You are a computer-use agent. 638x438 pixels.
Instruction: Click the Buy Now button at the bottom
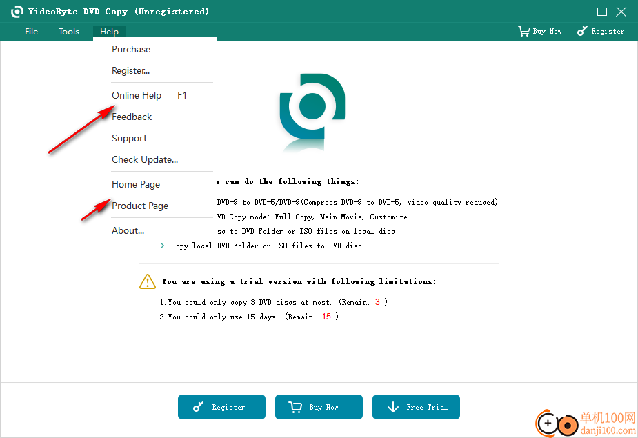(319, 407)
